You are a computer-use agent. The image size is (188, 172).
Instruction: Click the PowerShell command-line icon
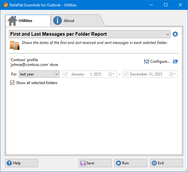tap(175, 61)
